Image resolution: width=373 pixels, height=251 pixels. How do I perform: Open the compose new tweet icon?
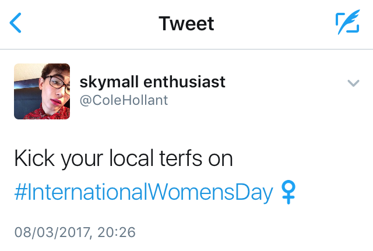coord(347,23)
